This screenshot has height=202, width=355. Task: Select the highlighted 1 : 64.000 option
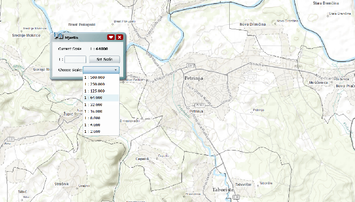[x=94, y=97]
